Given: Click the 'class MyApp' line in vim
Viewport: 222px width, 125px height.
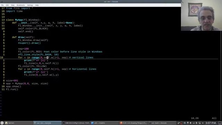Looking at the screenshot, I should click(23, 20).
